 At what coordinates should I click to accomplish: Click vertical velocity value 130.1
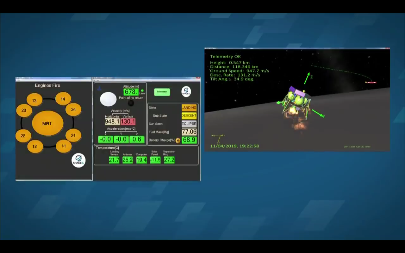128,122
